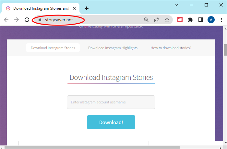The image size is (227, 149).
Task: Open the Extensions puzzle-piece menu
Action: [x=190, y=20]
